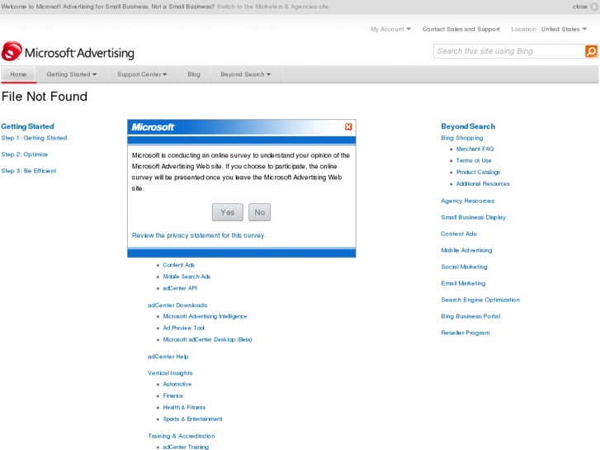Screen dimensions: 600x450
Task: Click Yes to join the survey
Action: (227, 212)
